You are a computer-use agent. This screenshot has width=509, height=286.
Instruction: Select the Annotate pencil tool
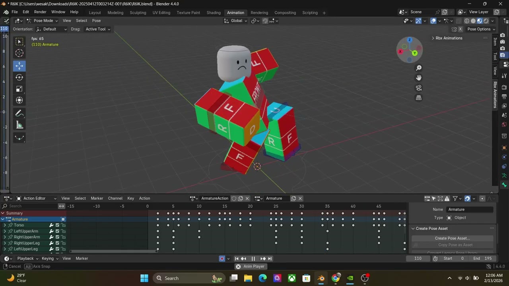tap(19, 114)
